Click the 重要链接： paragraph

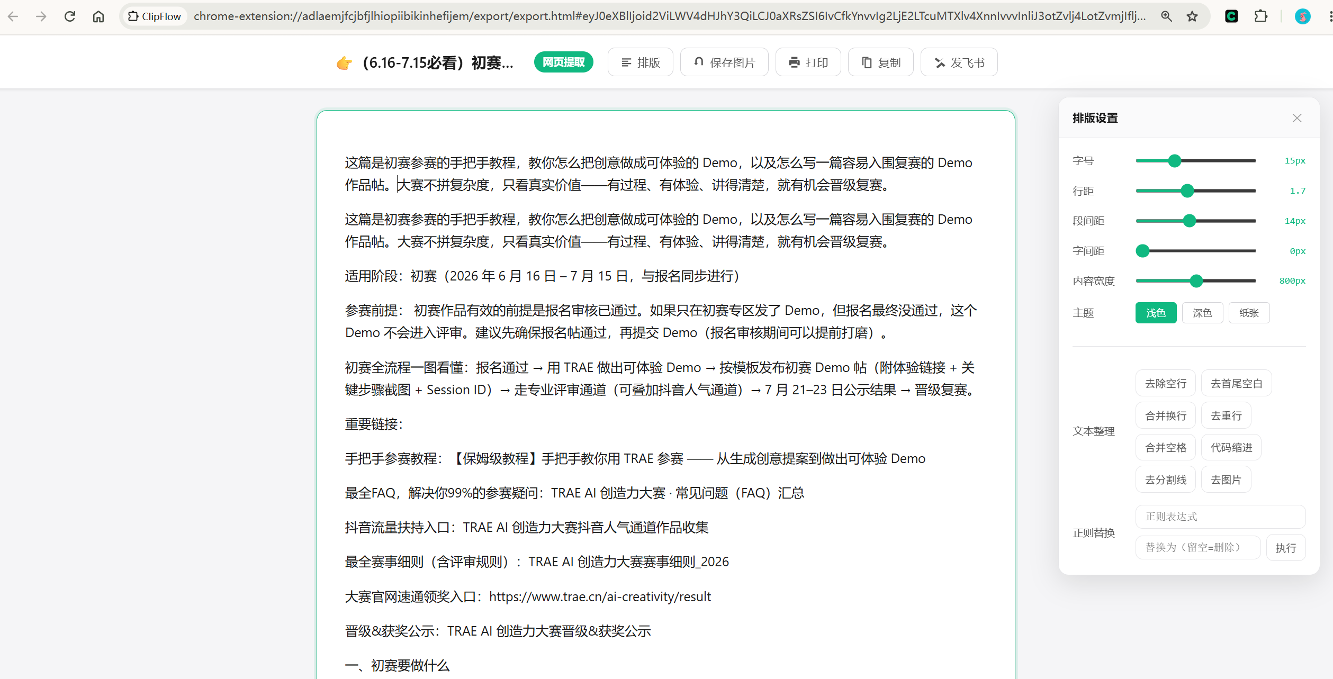coord(374,424)
